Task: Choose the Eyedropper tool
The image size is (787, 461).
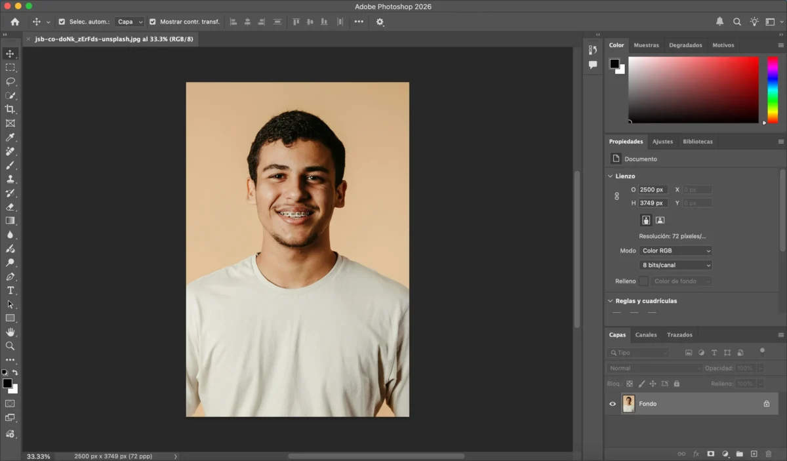Action: [10, 137]
